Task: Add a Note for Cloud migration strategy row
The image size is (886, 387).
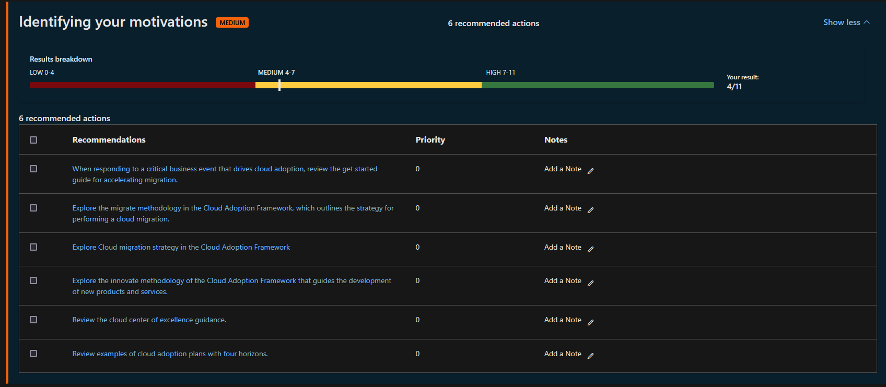Action: coord(563,247)
